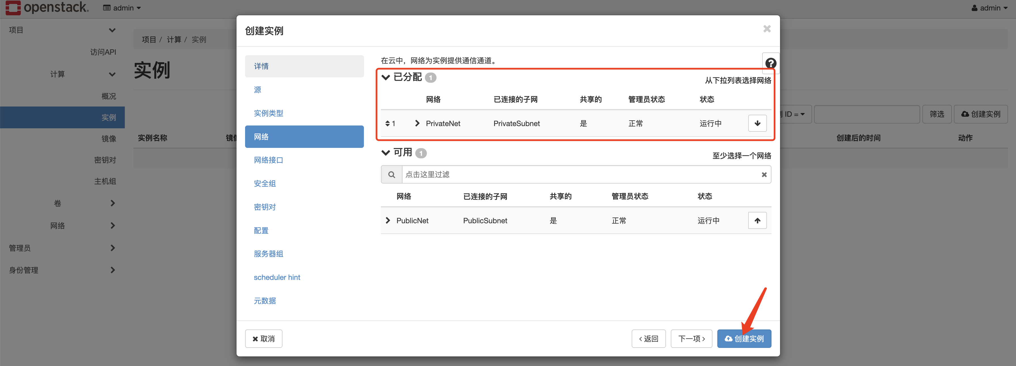Click up arrow to allocate PublicNet
The image size is (1016, 366).
(757, 220)
